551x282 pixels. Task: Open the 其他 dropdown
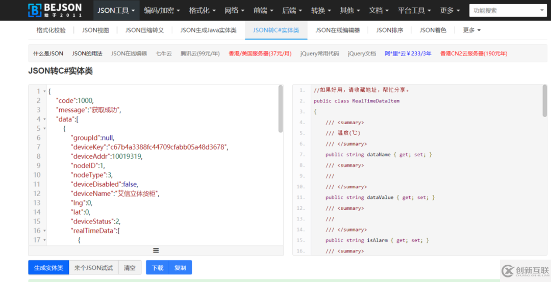point(349,10)
